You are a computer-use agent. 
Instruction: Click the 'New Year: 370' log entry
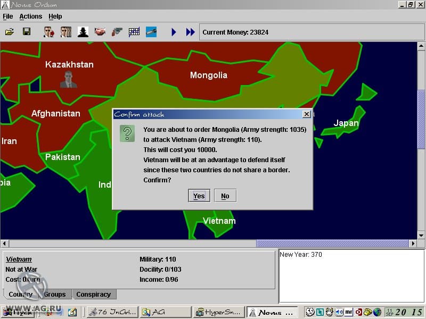[301, 255]
